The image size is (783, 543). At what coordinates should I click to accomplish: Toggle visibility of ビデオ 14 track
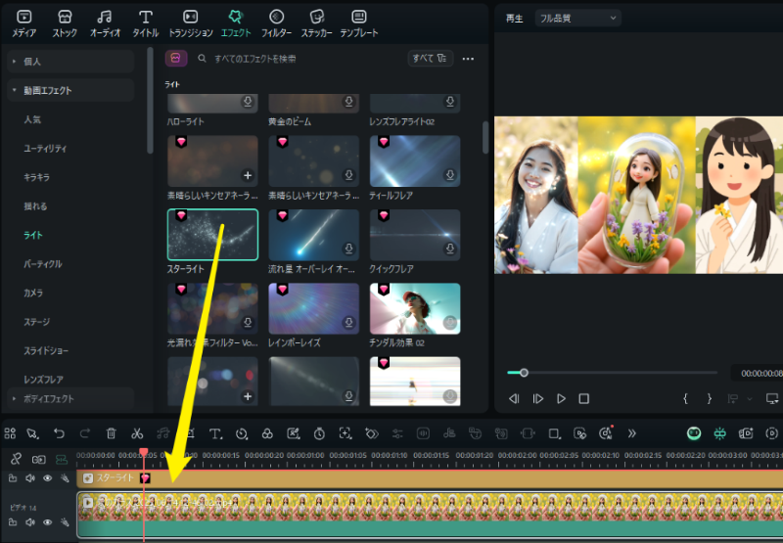(x=47, y=522)
